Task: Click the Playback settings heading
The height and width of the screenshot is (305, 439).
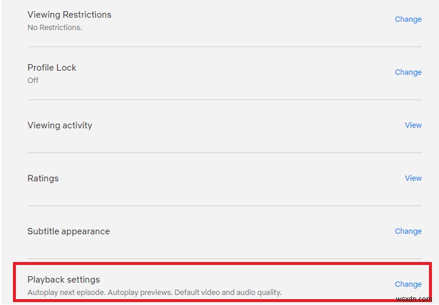Action: (64, 279)
